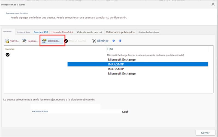Click the Cambiar account settings button

[52, 41]
